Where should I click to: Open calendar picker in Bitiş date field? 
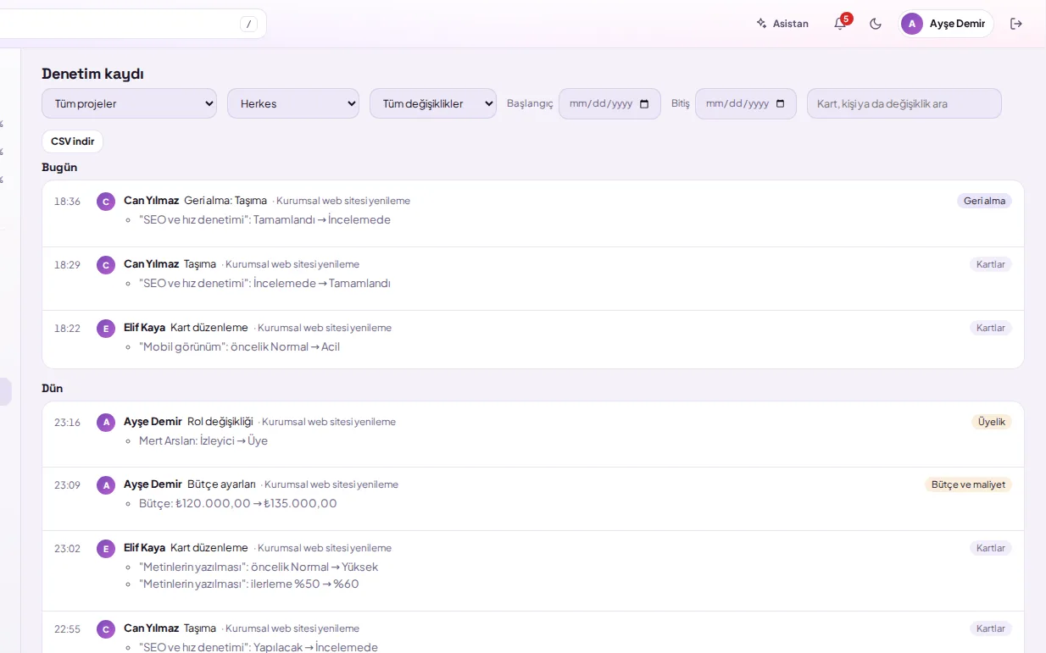pos(780,104)
